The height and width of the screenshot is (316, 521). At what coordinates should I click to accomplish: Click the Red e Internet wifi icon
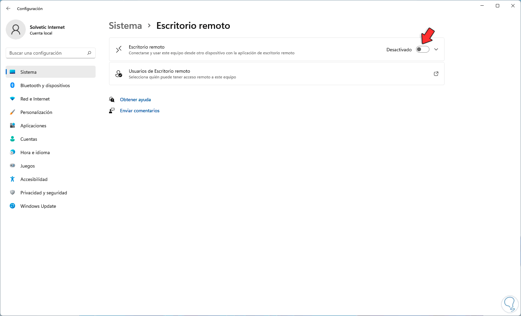(12, 99)
